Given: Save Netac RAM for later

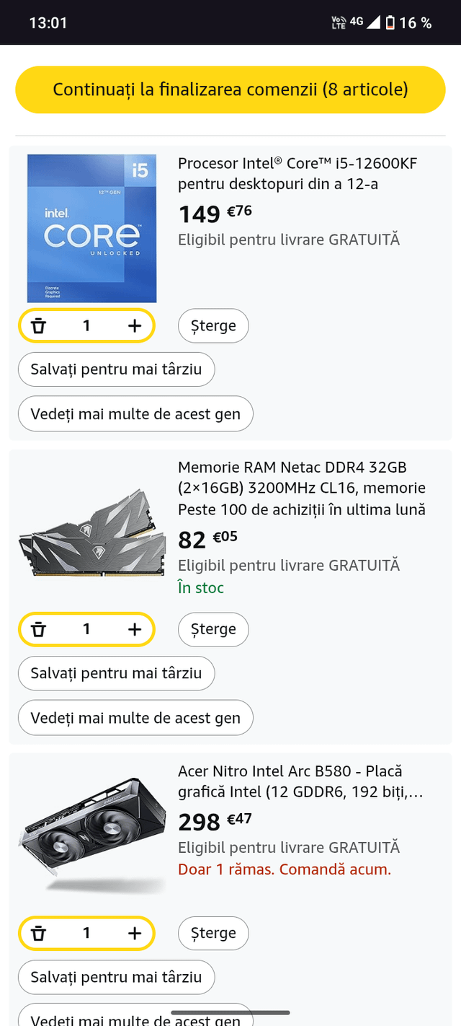Looking at the screenshot, I should pos(116,674).
